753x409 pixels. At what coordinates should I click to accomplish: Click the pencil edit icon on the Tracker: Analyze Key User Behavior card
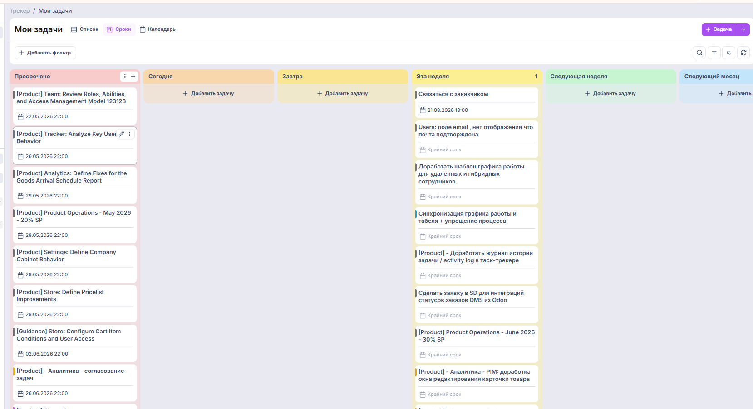click(x=121, y=134)
